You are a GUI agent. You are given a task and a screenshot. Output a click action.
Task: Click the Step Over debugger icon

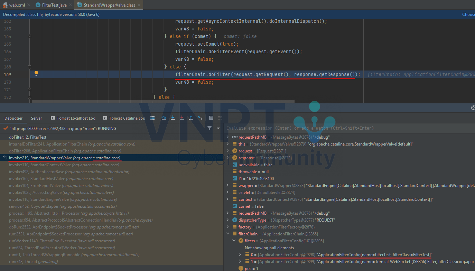[x=164, y=118]
